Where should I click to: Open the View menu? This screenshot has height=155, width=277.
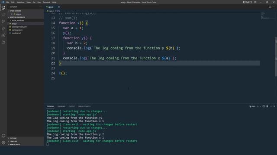point(29,2)
